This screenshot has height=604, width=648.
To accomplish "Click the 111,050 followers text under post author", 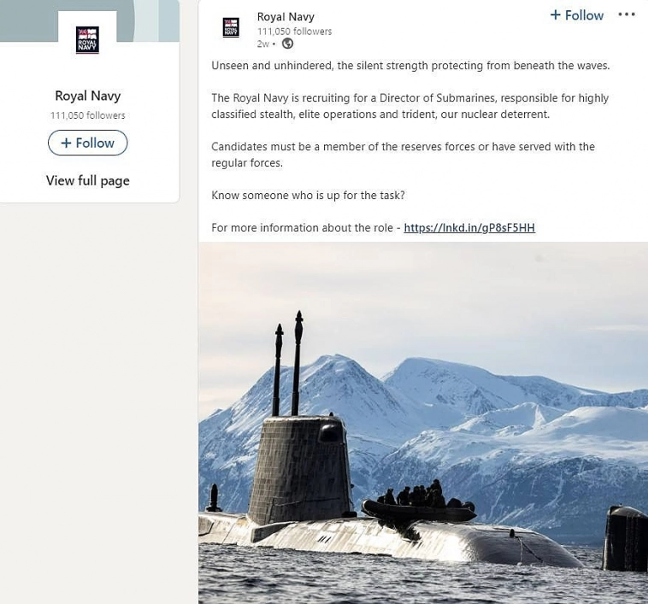I will [x=294, y=32].
